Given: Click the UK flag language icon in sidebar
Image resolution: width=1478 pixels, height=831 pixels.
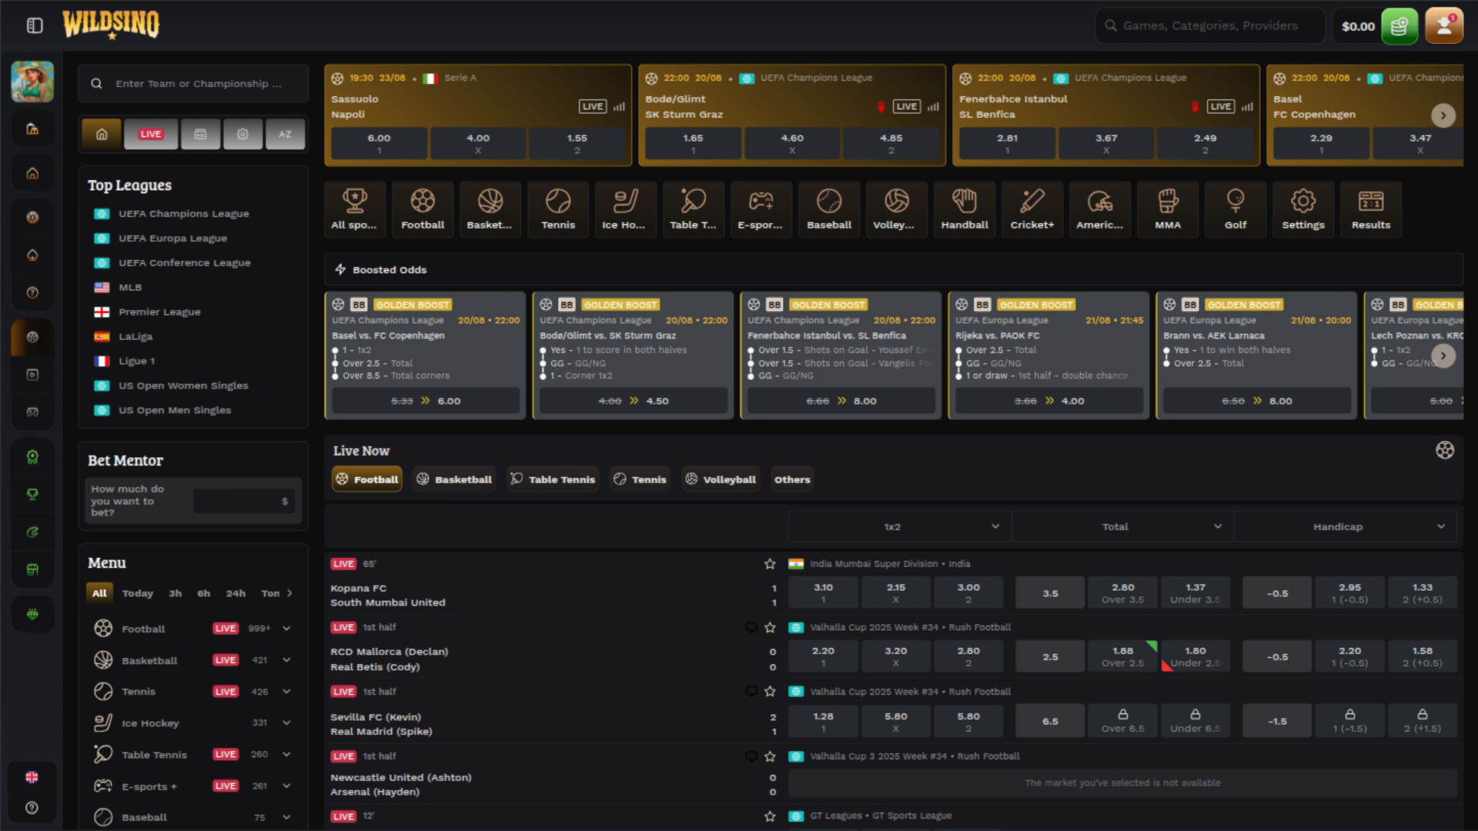Looking at the screenshot, I should (x=32, y=776).
